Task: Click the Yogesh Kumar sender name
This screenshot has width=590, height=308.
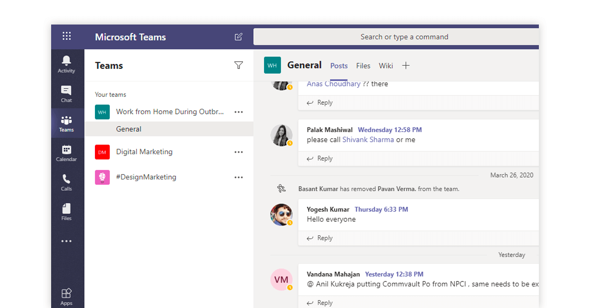Action: pyautogui.click(x=328, y=209)
